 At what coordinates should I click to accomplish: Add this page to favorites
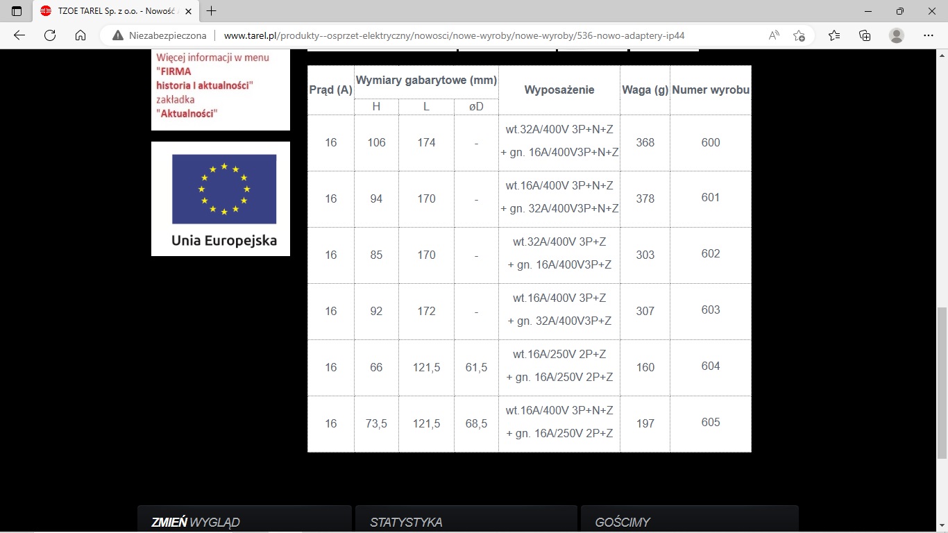(x=799, y=35)
